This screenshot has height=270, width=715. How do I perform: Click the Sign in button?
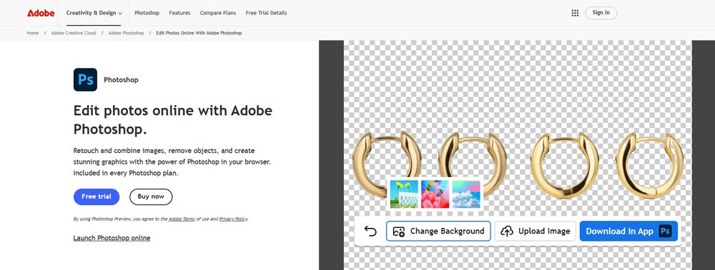point(601,13)
